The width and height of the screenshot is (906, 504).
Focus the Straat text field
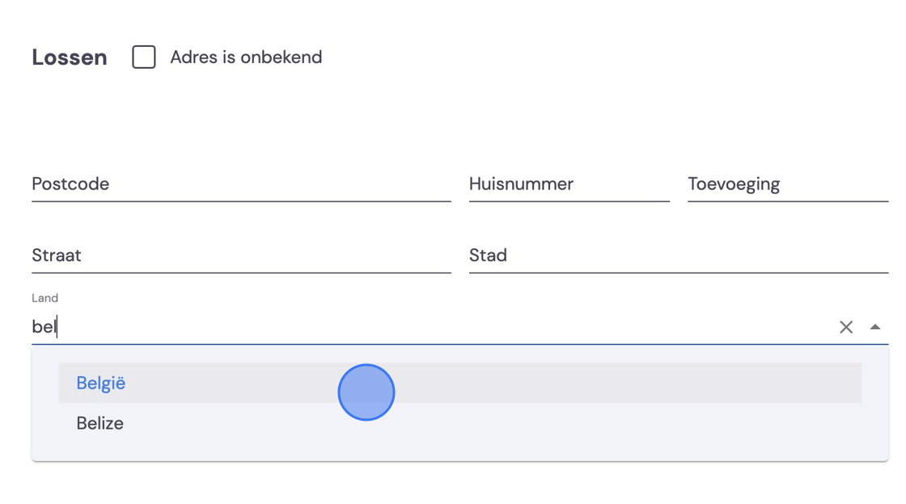[x=241, y=256]
